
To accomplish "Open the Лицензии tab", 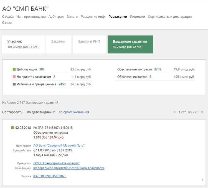I will point(138,17).
